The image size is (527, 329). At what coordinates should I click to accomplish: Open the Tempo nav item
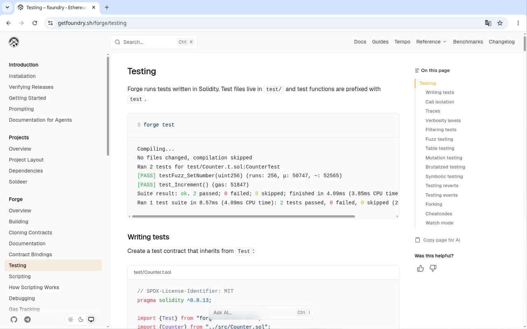tap(402, 42)
